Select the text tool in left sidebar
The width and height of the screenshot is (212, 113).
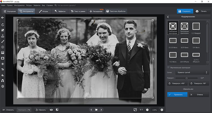coord(3,69)
